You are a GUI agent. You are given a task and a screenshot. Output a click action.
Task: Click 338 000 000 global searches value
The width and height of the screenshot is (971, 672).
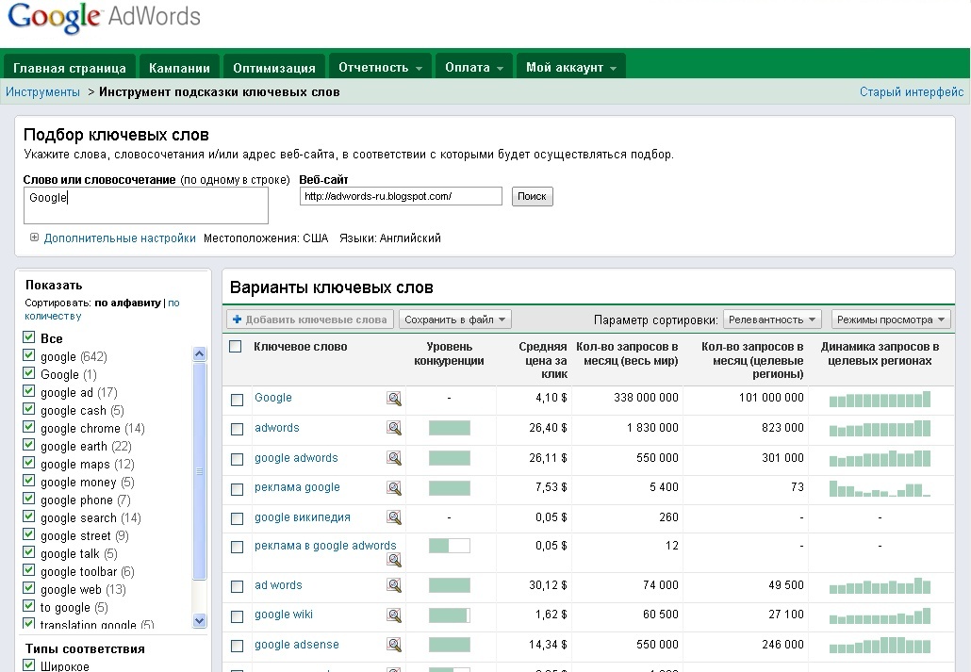(x=646, y=398)
